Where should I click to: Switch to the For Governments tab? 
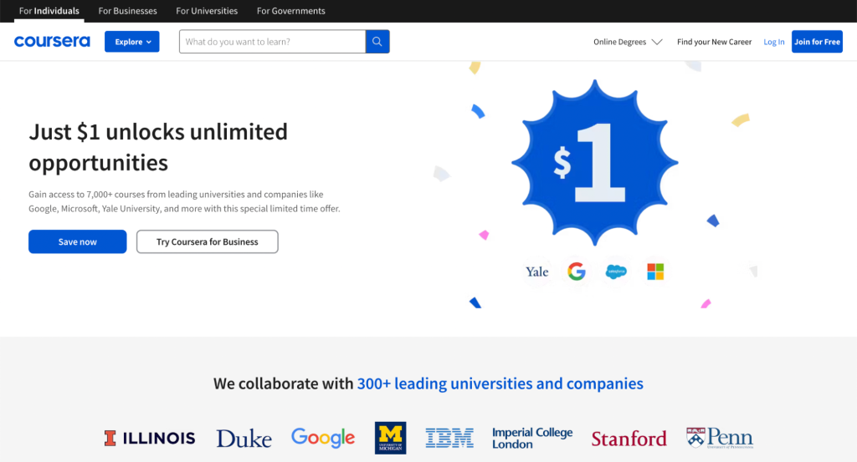click(x=290, y=11)
